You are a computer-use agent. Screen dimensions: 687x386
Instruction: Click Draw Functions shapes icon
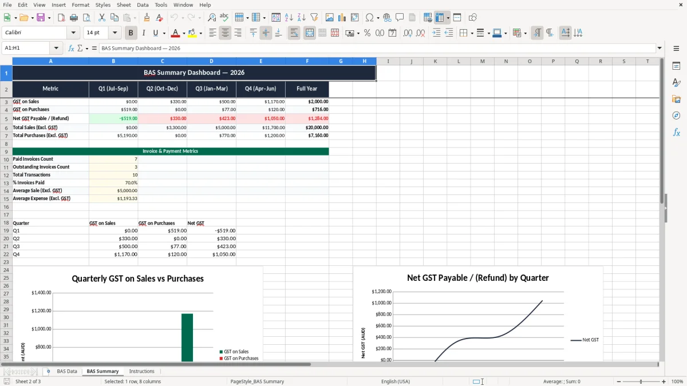coord(472,18)
